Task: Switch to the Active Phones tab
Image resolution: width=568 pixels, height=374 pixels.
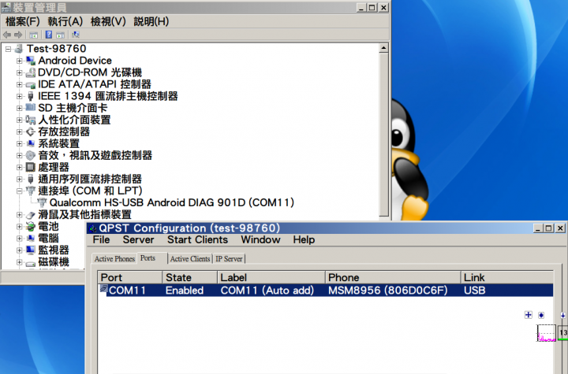Action: coord(114,258)
